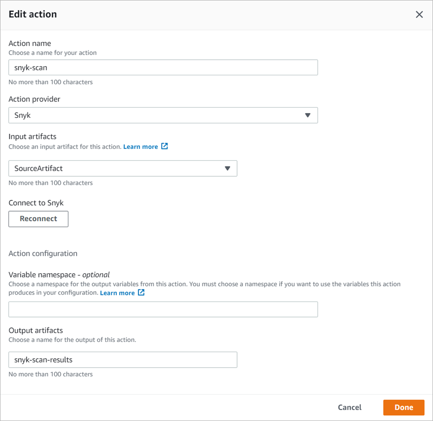Click the Edit action dialog title
Screen dimensions: 433x421
[x=33, y=14]
